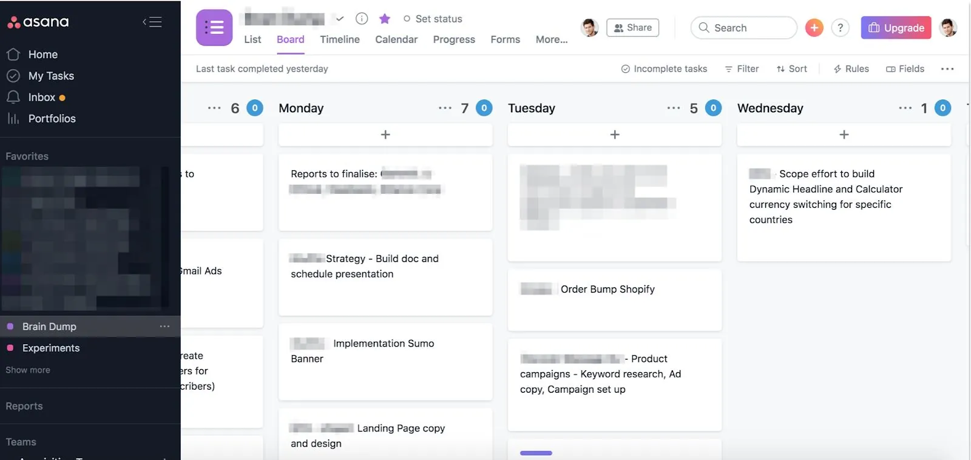
Task: Open Wednesday column ellipsis menu
Action: (905, 108)
